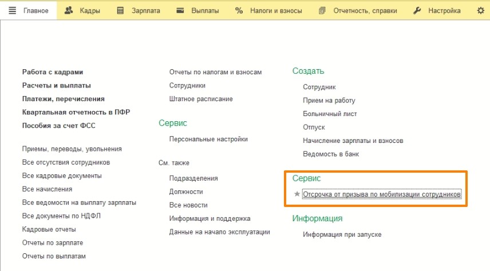
Task: Create Ведомость в банк
Action: pyautogui.click(x=331, y=154)
